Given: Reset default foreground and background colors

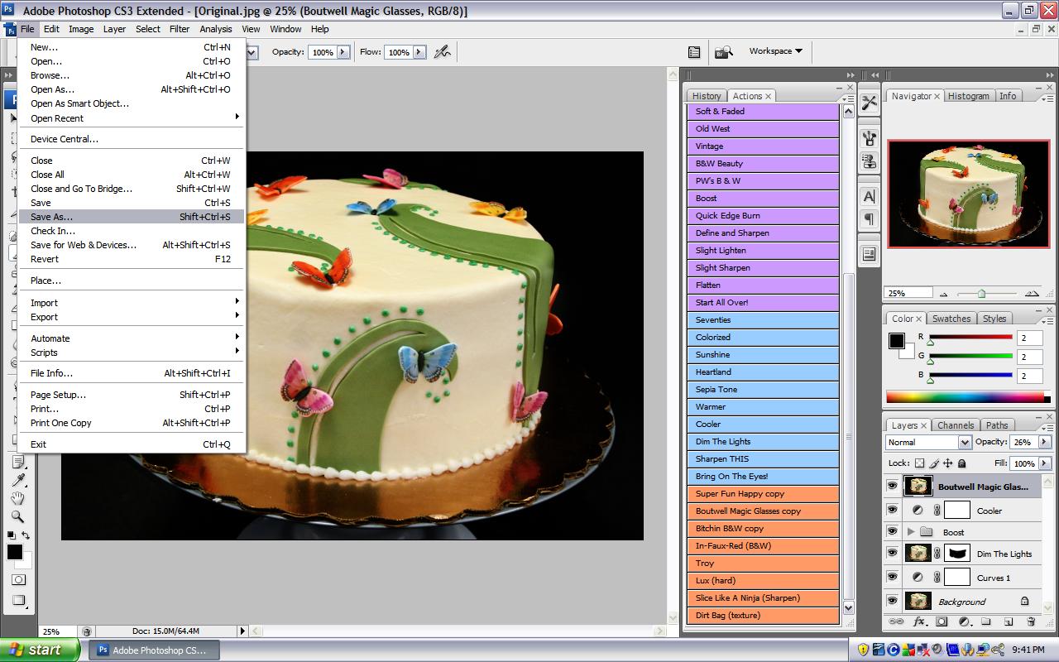Looking at the screenshot, I should pos(11,535).
